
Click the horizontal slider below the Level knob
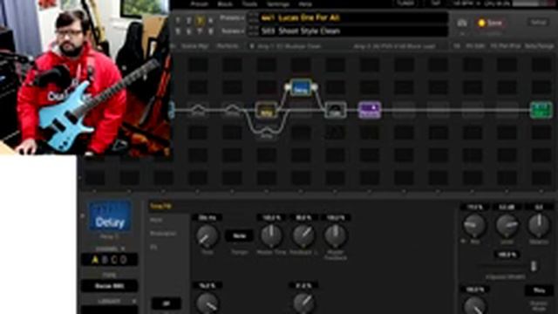tap(507, 266)
